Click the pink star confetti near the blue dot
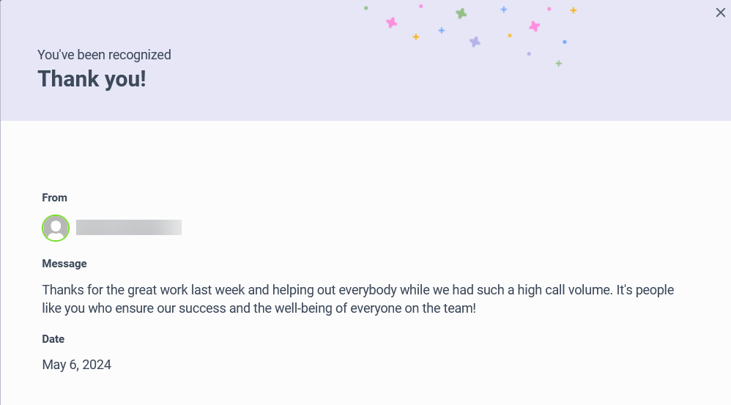This screenshot has width=731, height=405. [x=534, y=26]
